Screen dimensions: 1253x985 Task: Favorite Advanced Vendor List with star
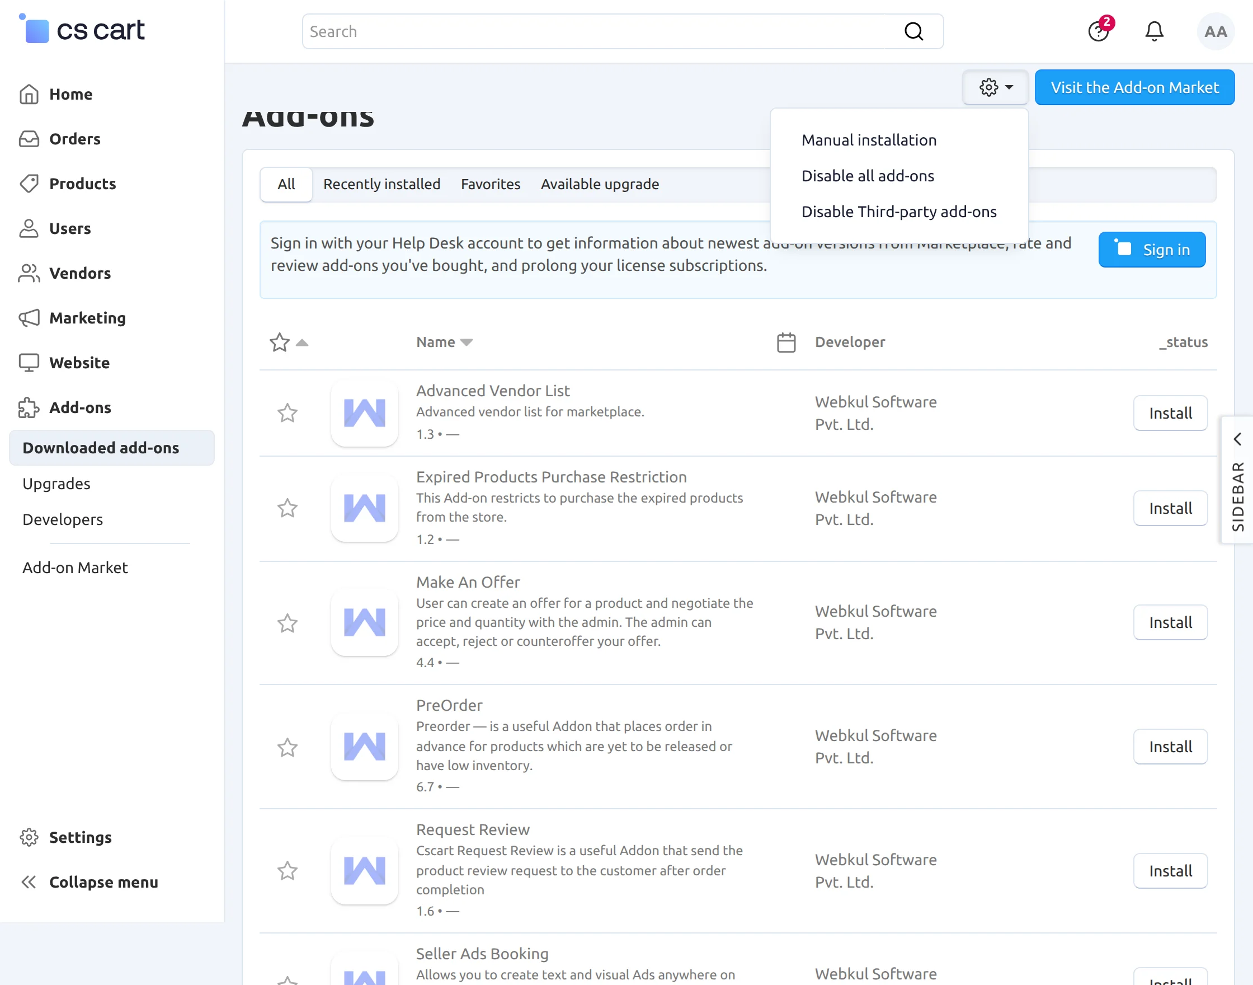point(287,413)
